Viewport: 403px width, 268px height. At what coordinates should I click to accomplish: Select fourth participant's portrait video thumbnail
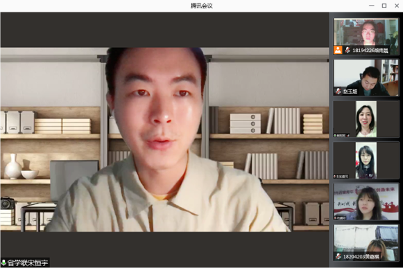366,160
